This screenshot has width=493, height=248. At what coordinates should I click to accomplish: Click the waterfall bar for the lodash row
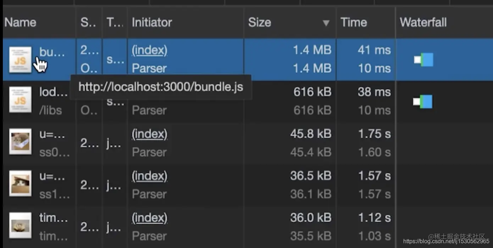point(423,102)
